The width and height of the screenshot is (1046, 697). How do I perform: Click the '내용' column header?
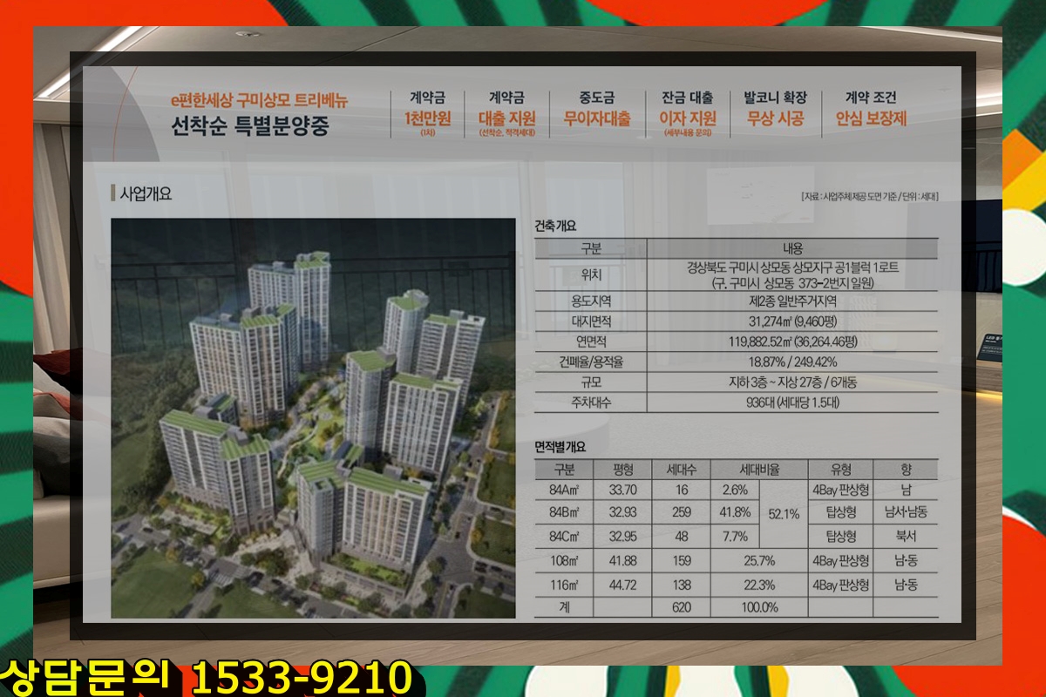coord(793,248)
